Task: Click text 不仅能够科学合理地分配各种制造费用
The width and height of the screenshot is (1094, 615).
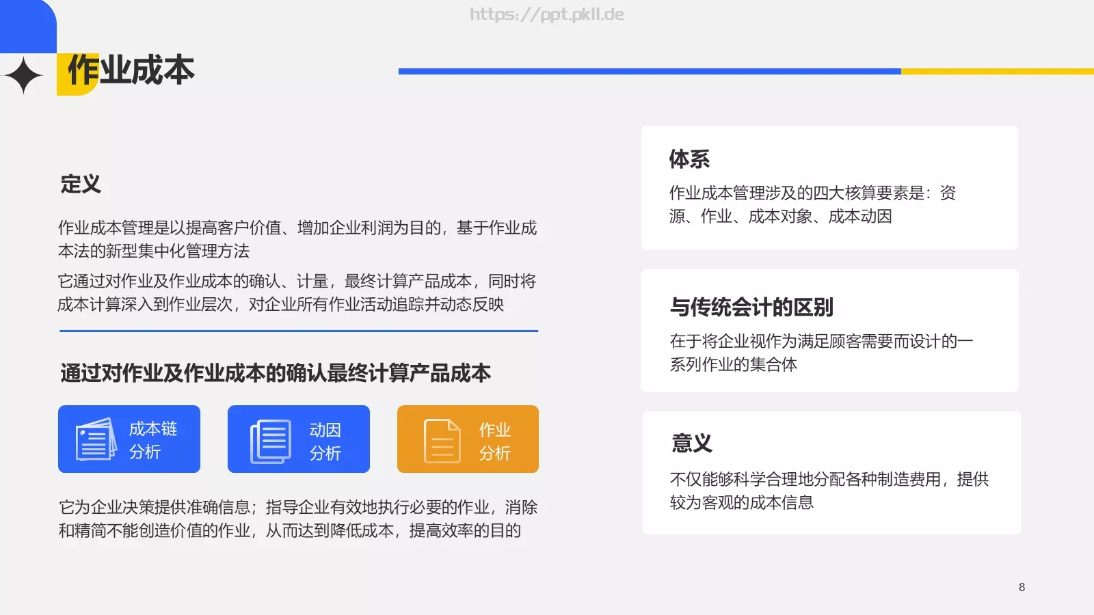Action: (x=829, y=491)
